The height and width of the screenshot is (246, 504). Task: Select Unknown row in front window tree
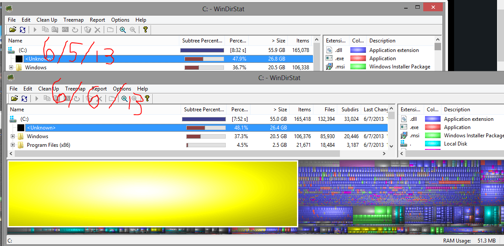tap(206, 128)
